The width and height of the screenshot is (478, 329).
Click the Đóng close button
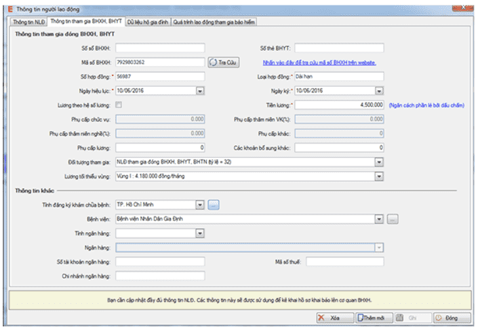451,317
